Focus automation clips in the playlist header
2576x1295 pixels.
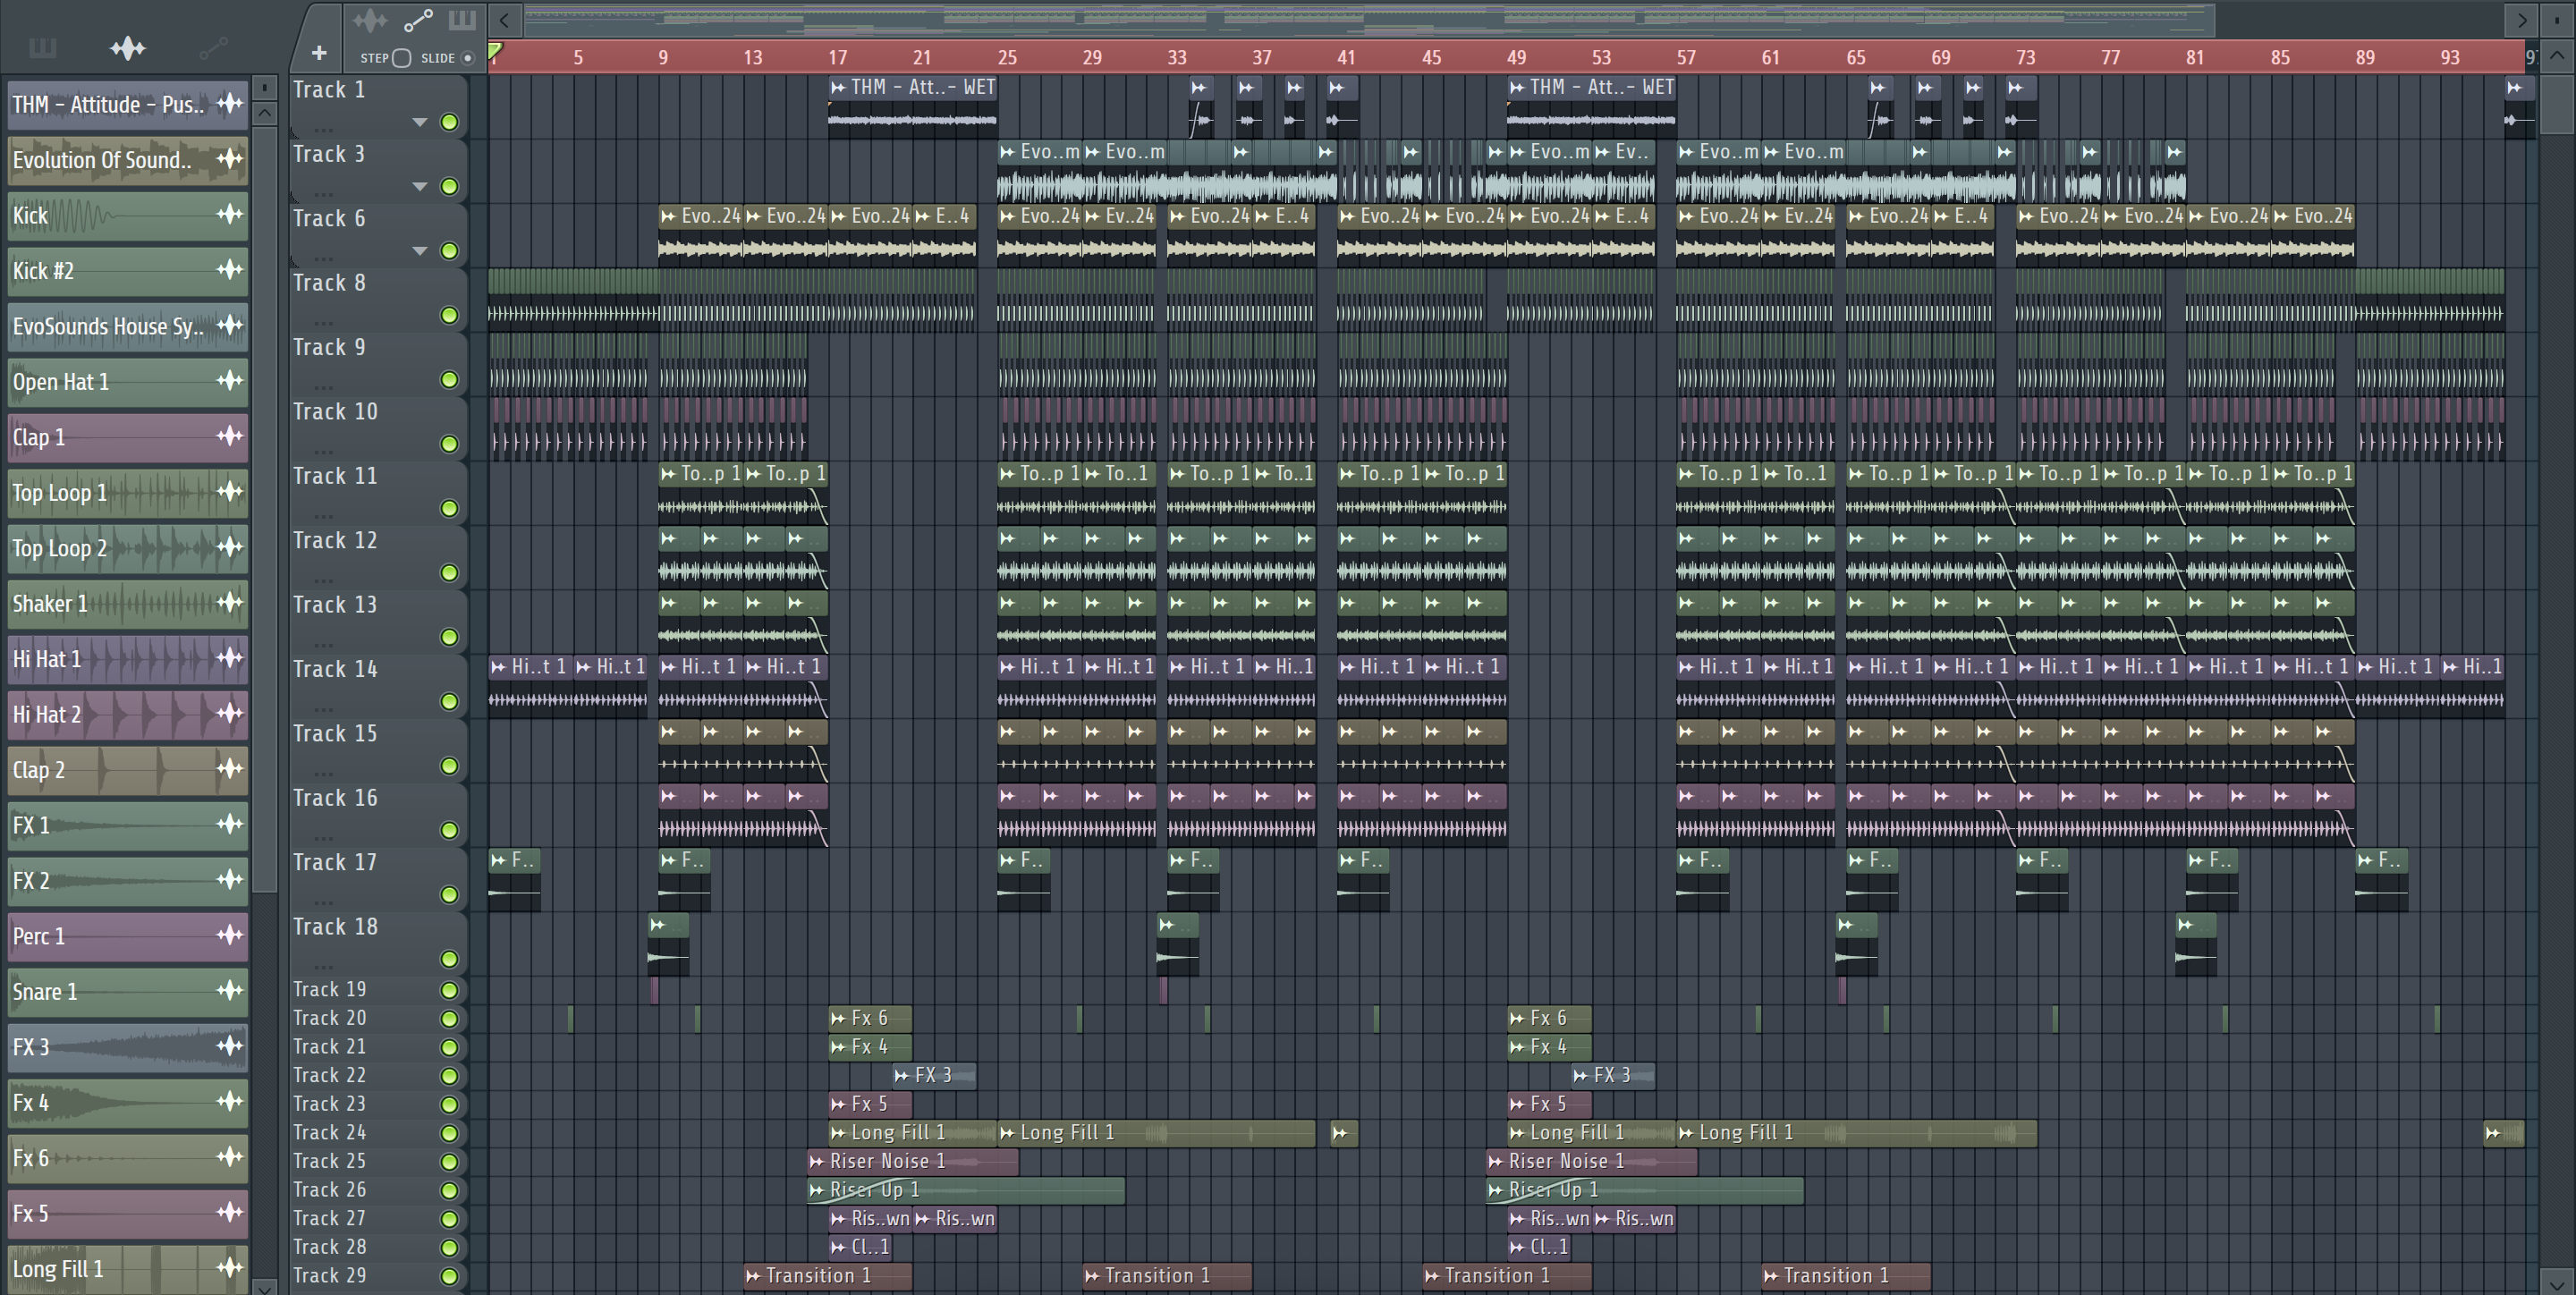418,20
